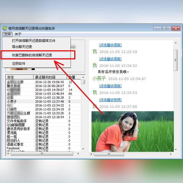Click friend list scroll down arrow
Screen dimensions: 183x183
pos(83,149)
